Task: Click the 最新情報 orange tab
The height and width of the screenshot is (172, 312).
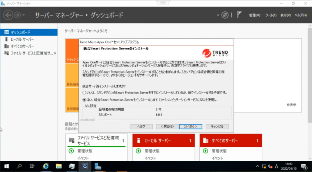Action: (72, 75)
